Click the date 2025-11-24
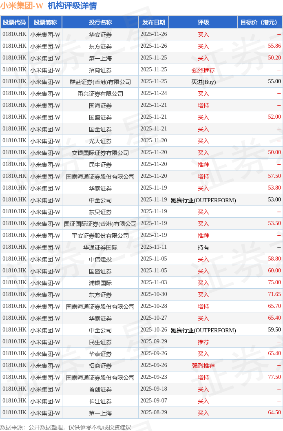The width and height of the screenshot is (283, 431). click(154, 93)
